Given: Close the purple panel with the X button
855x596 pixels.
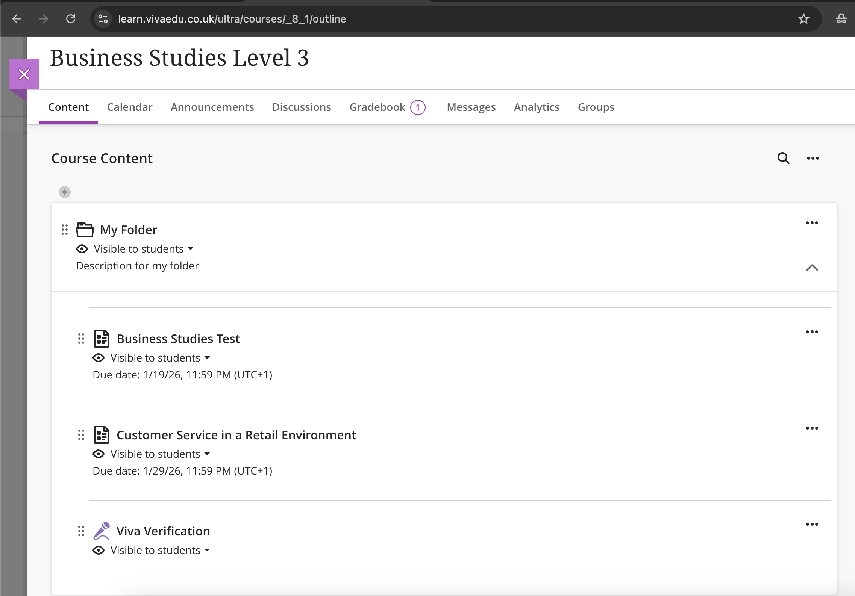Looking at the screenshot, I should click(24, 74).
